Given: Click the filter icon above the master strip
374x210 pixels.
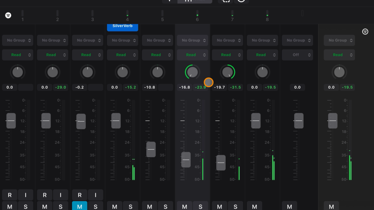Looking at the screenshot, I should [x=365, y=32].
